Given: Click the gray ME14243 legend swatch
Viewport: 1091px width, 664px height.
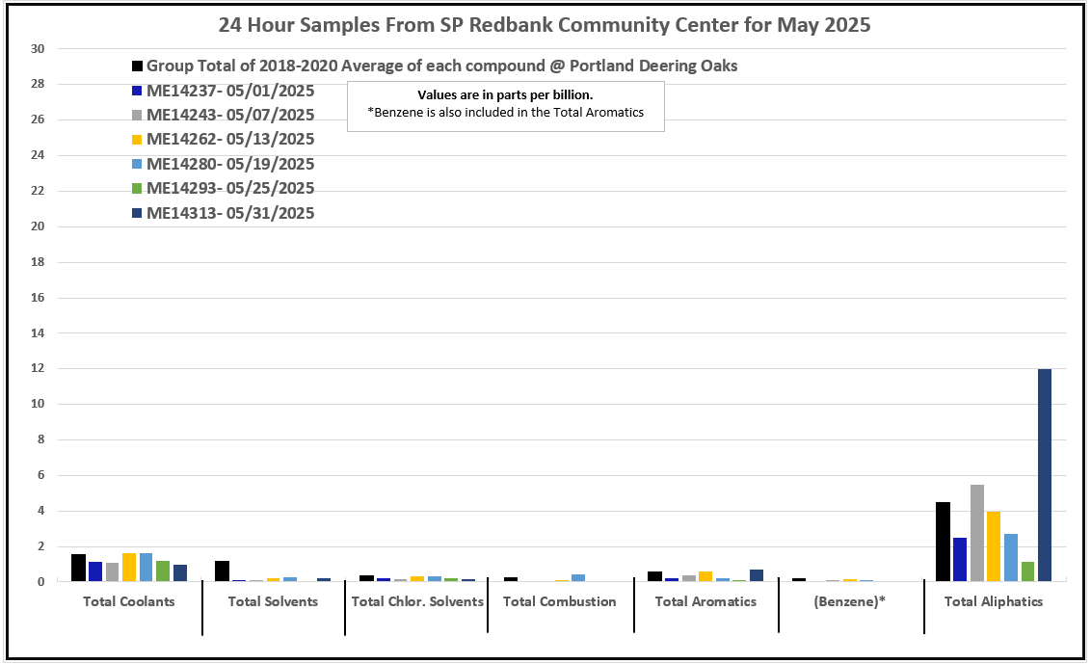Looking at the screenshot, I should point(138,116).
